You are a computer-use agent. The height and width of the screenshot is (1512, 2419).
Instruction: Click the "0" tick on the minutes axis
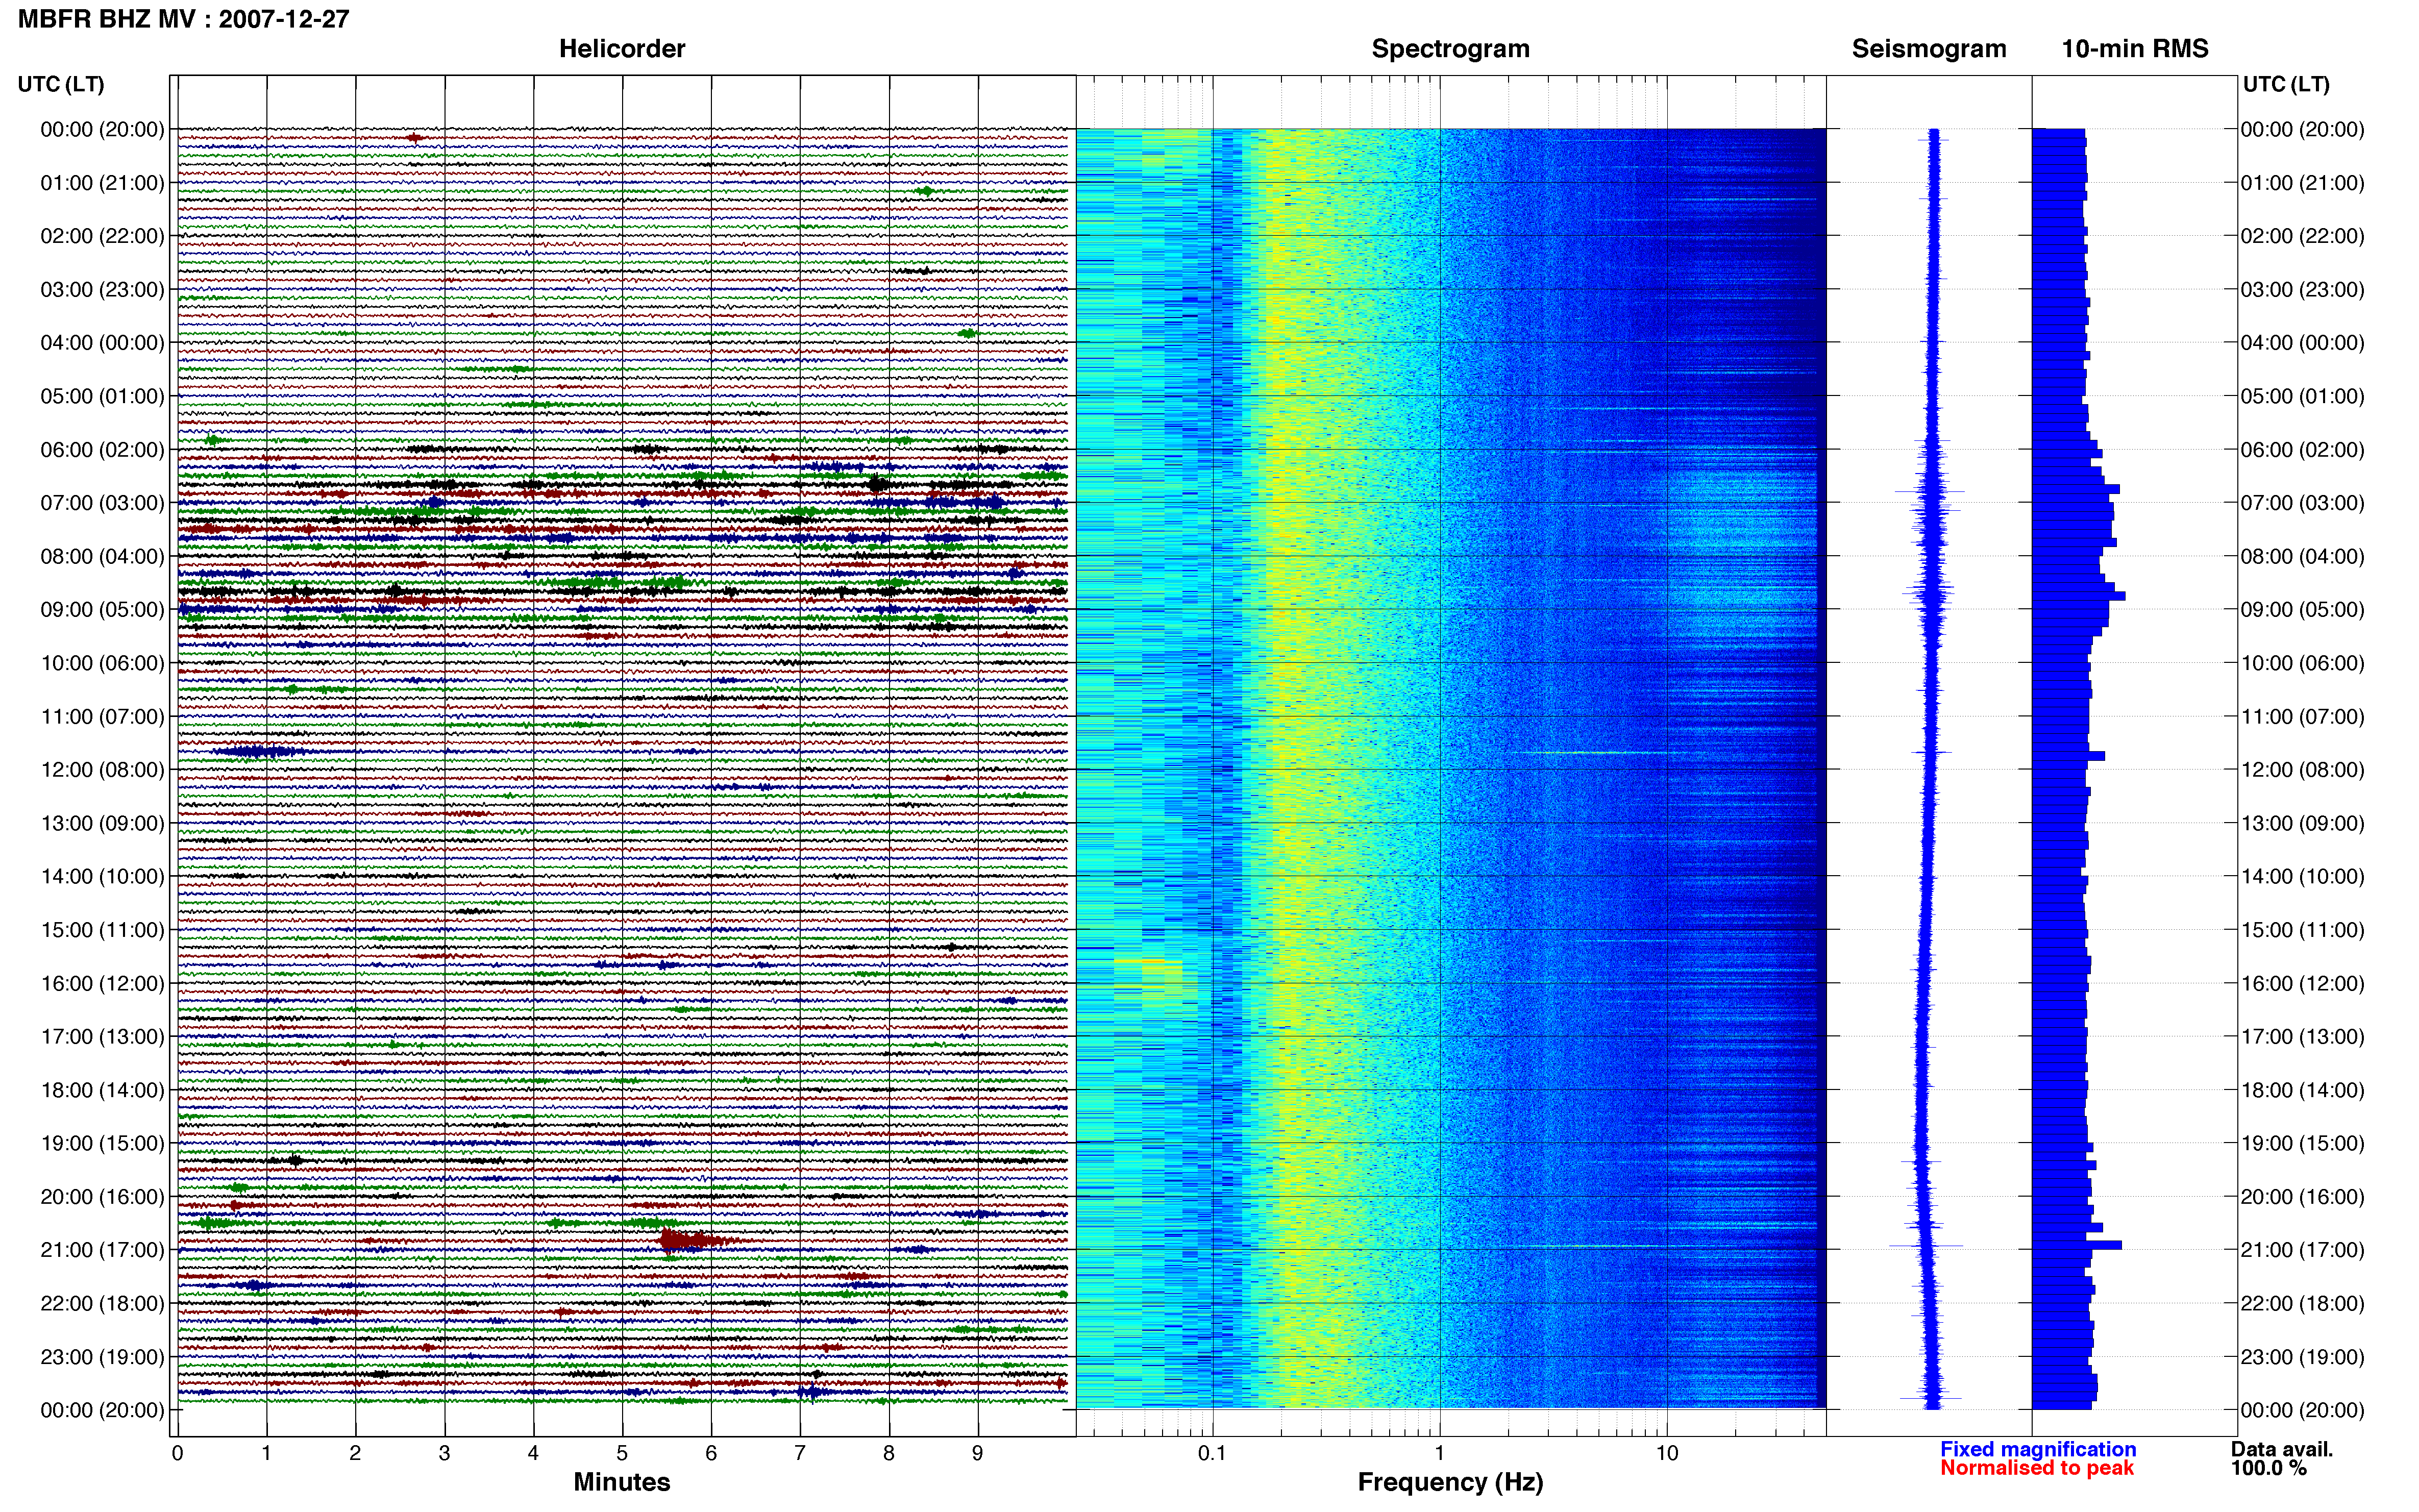pyautogui.click(x=177, y=1453)
